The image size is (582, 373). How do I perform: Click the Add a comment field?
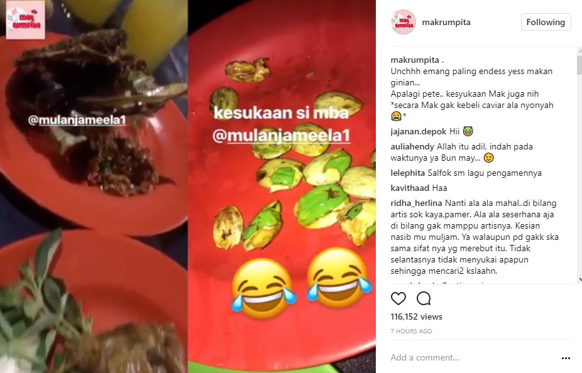[471, 357]
